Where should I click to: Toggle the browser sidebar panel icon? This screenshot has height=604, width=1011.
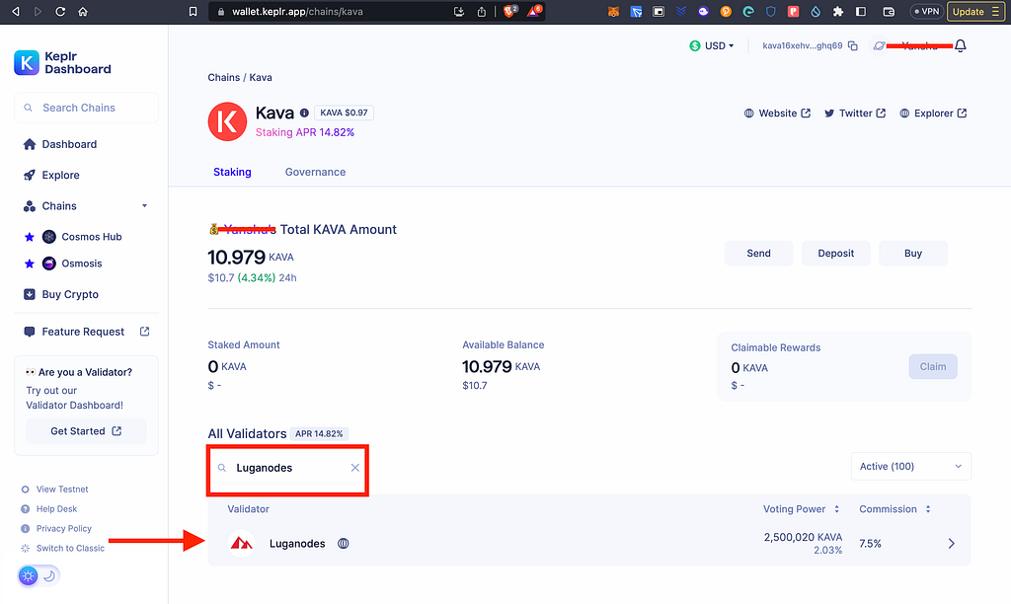(861, 12)
